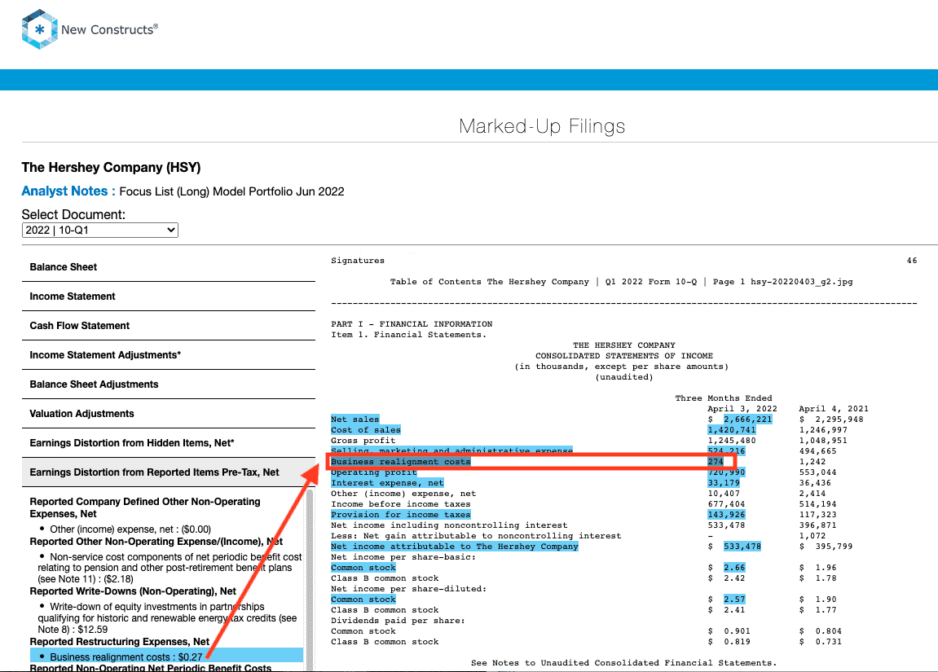Click the 'Marked-Up Filings' page heading
Viewport: 938px width, 672px height.
542,126
